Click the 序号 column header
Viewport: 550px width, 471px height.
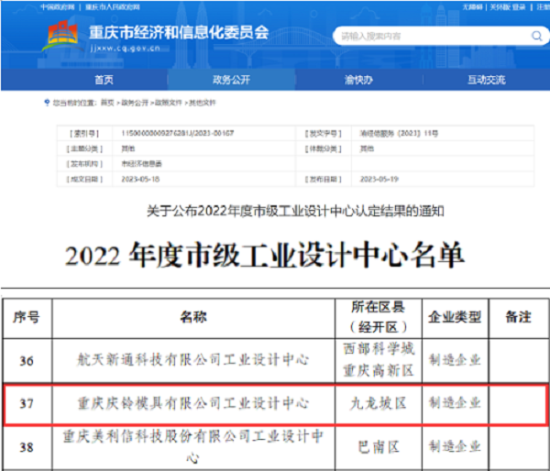27,317
